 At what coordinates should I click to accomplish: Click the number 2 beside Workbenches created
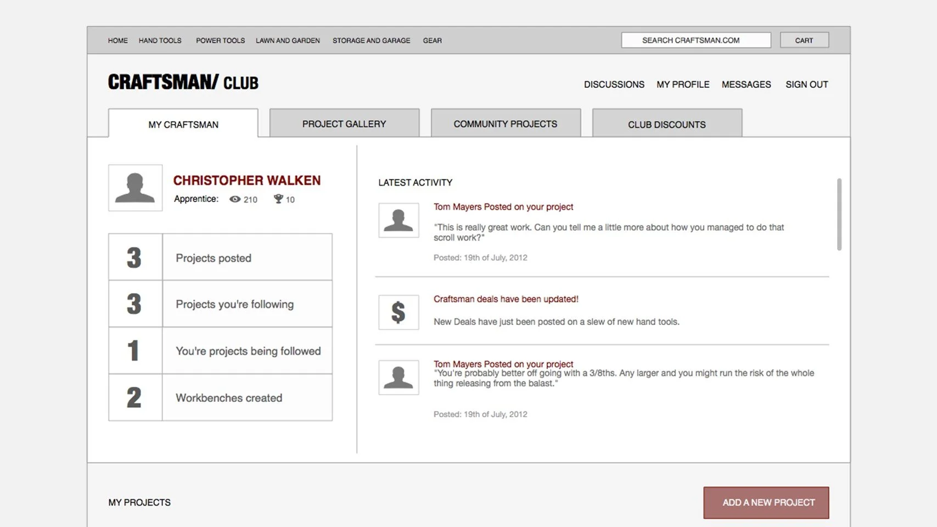(134, 397)
